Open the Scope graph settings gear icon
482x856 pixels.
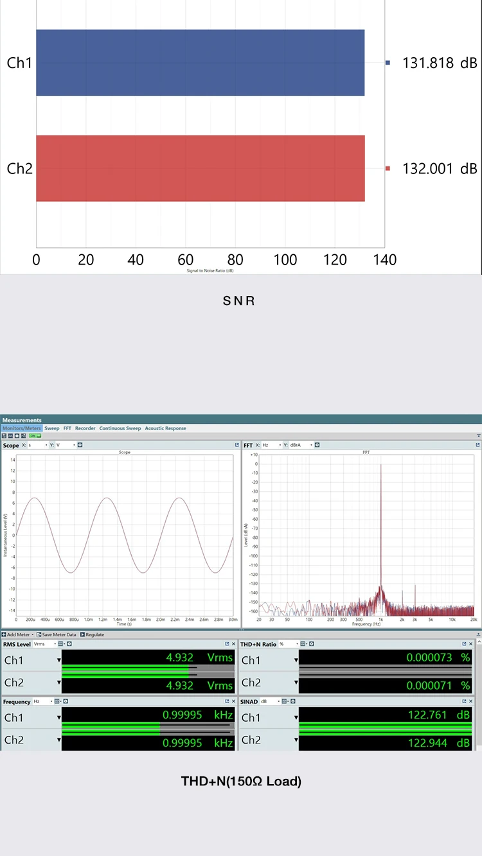[x=80, y=445]
